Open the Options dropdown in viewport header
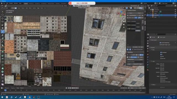This screenshot has height=99, width=177. pyautogui.click(x=142, y=6)
